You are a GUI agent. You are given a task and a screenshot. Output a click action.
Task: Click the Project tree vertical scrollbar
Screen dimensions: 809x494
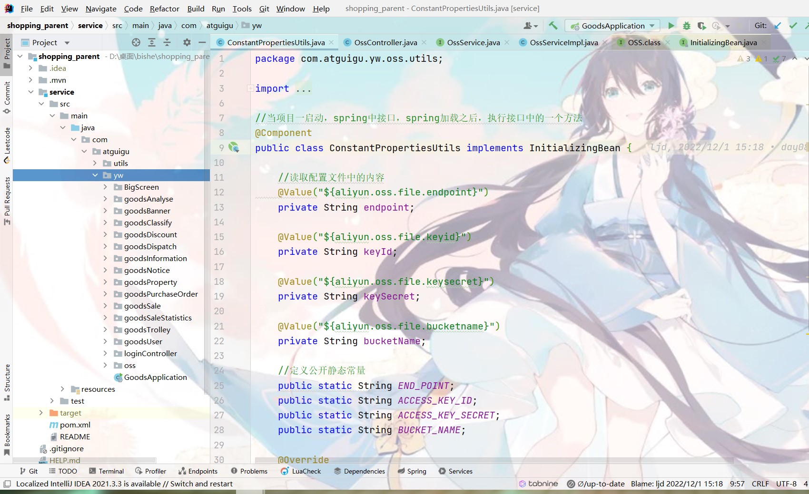click(x=207, y=223)
